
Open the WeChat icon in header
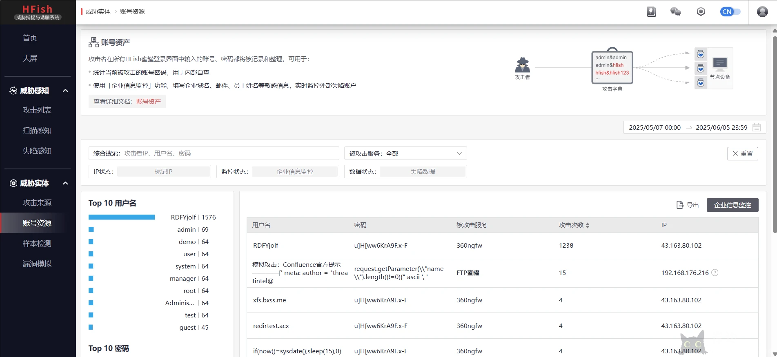pyautogui.click(x=676, y=12)
